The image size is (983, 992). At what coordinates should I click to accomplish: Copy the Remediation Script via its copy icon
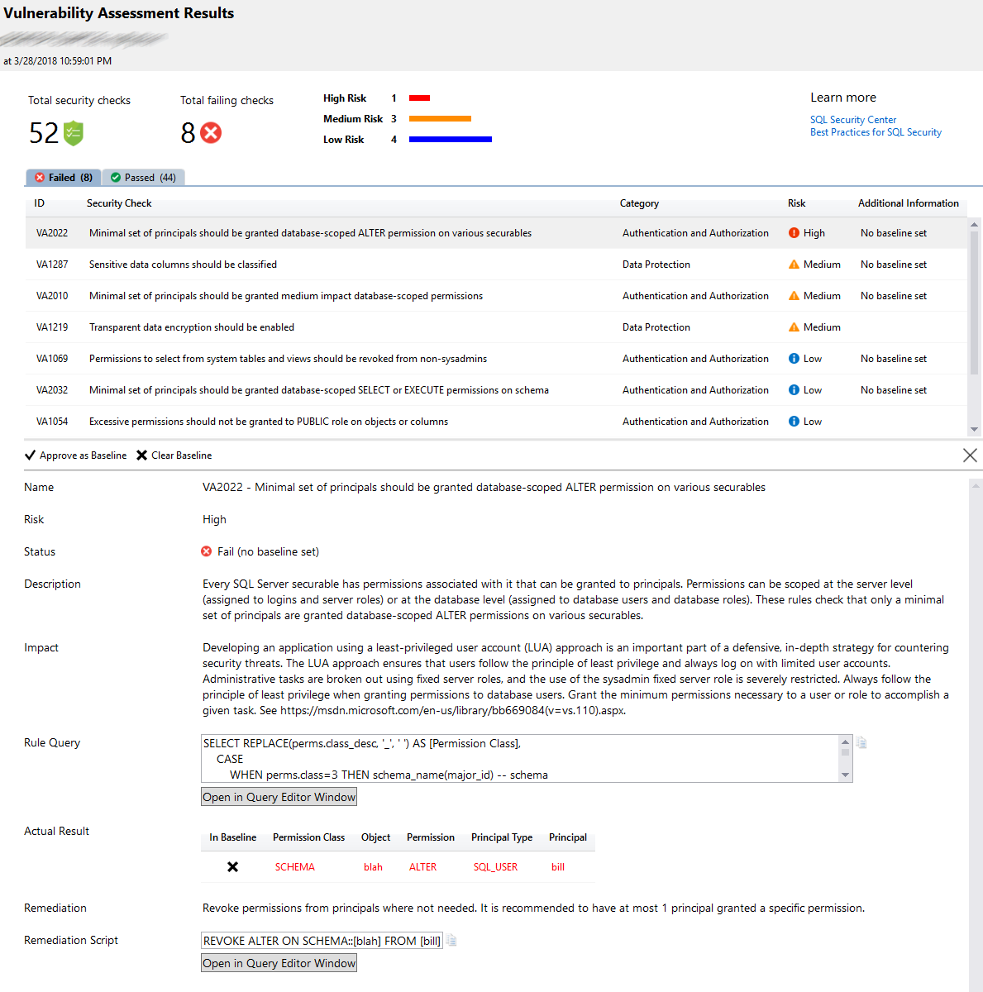[x=451, y=939]
